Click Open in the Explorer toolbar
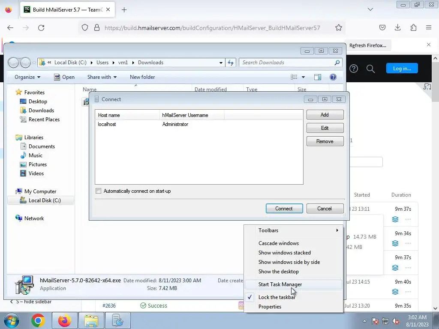The width and height of the screenshot is (439, 329). [x=64, y=77]
